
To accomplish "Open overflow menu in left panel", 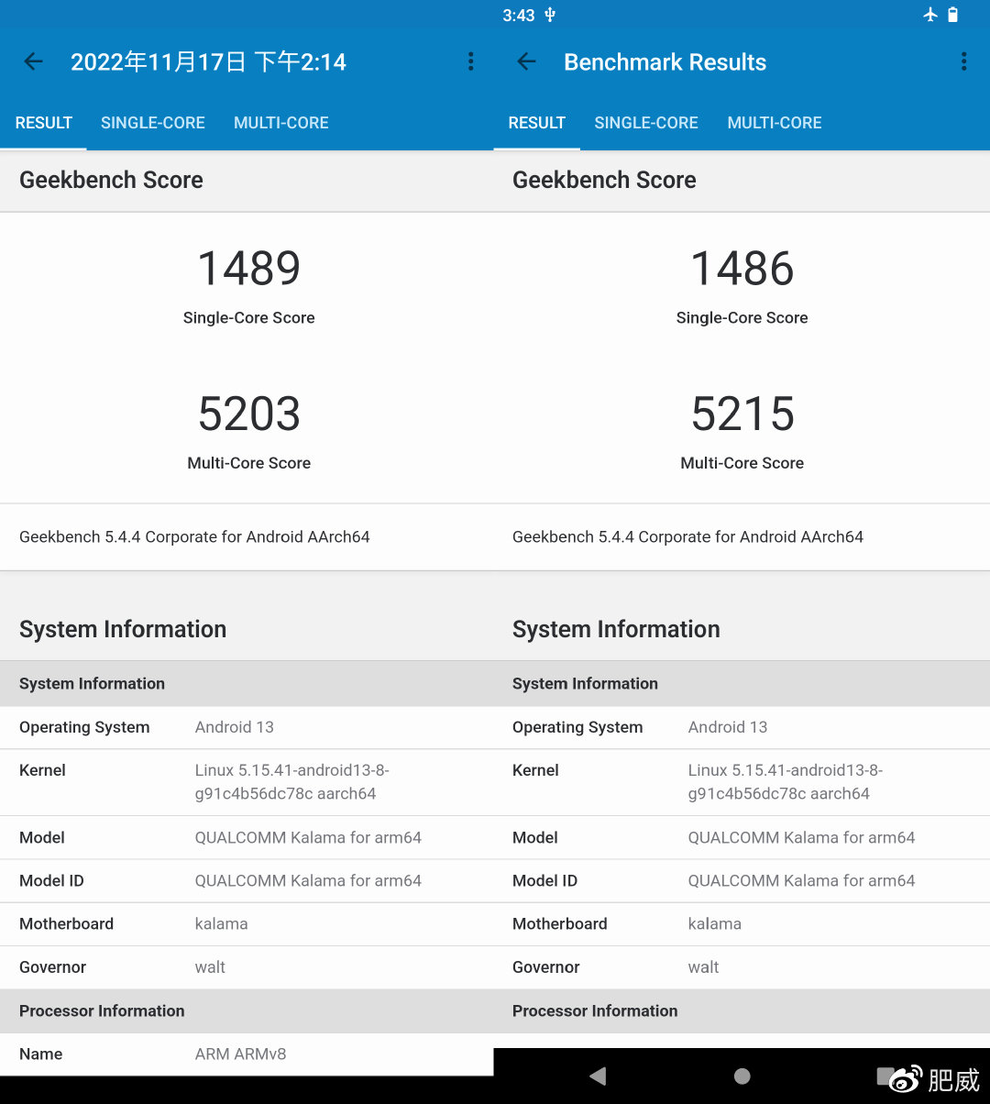I will pyautogui.click(x=470, y=62).
